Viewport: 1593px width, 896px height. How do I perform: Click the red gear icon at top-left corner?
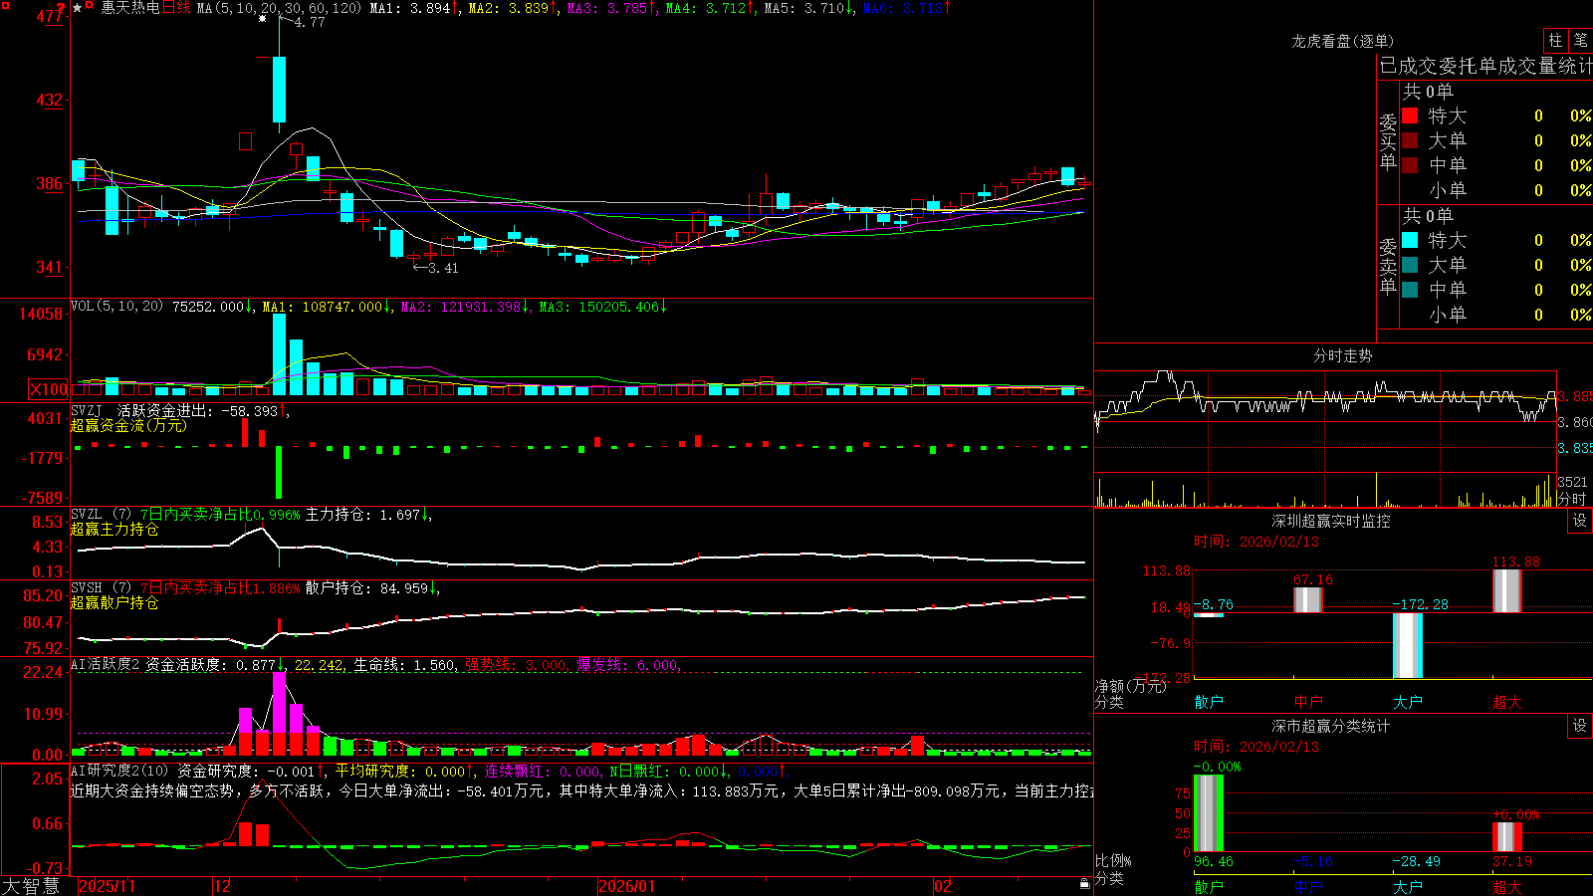[x=6, y=6]
